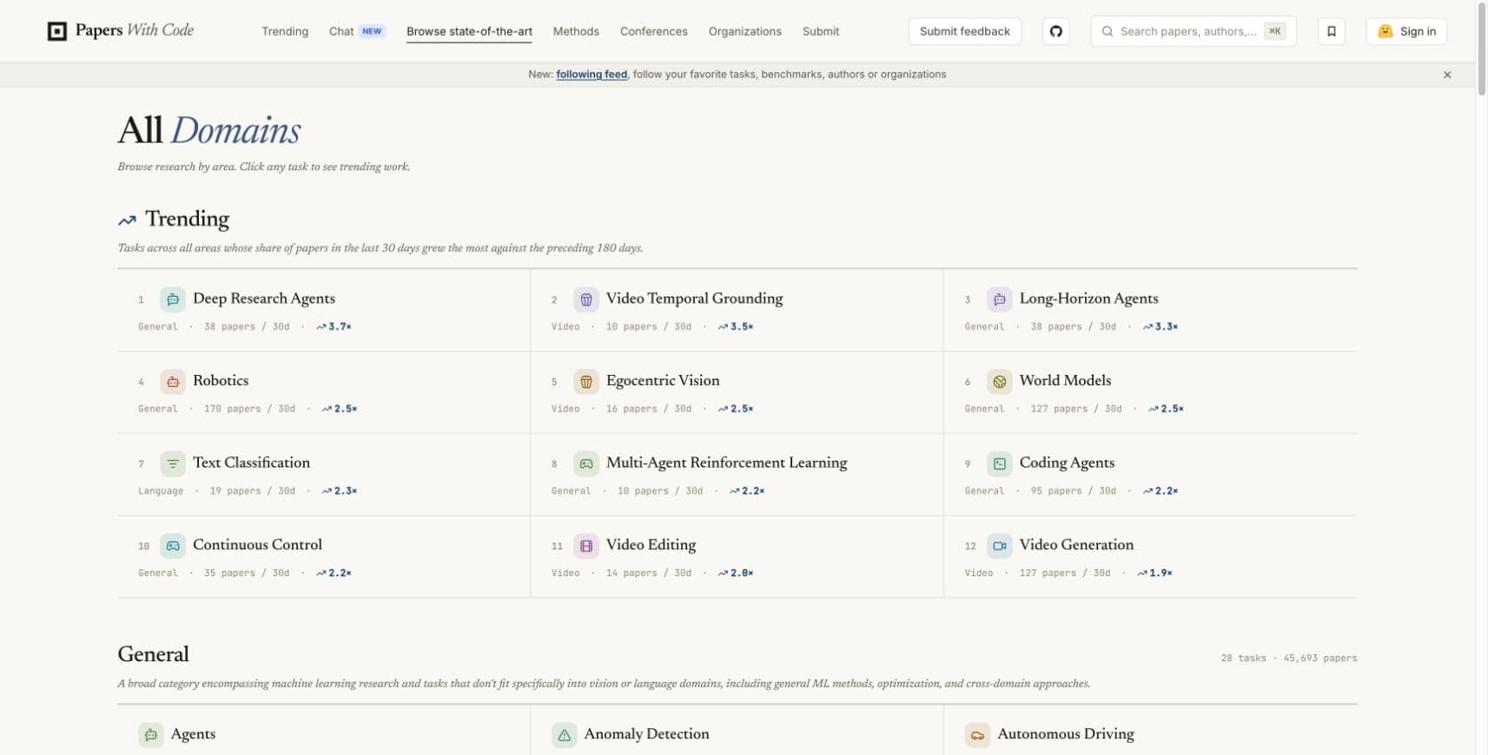This screenshot has height=755, width=1488.
Task: Click the Anomaly Detection icon
Action: pos(564,735)
